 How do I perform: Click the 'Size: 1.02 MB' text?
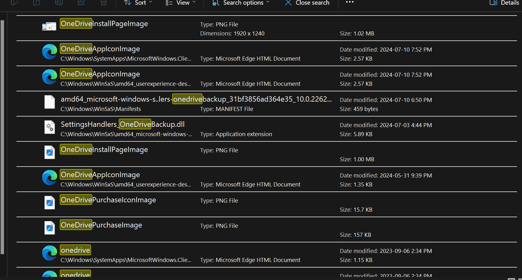[357, 34]
